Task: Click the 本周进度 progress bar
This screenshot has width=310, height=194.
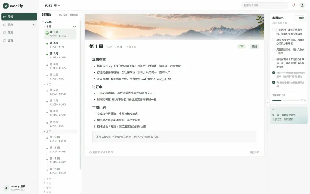Action: click(286, 100)
